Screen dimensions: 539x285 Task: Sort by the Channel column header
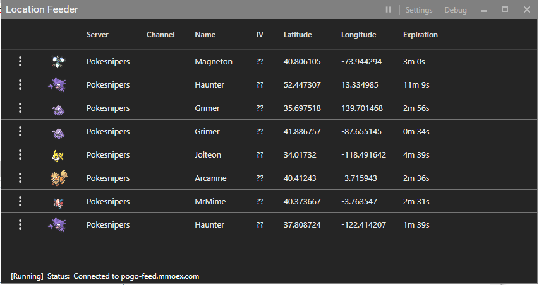pos(160,35)
